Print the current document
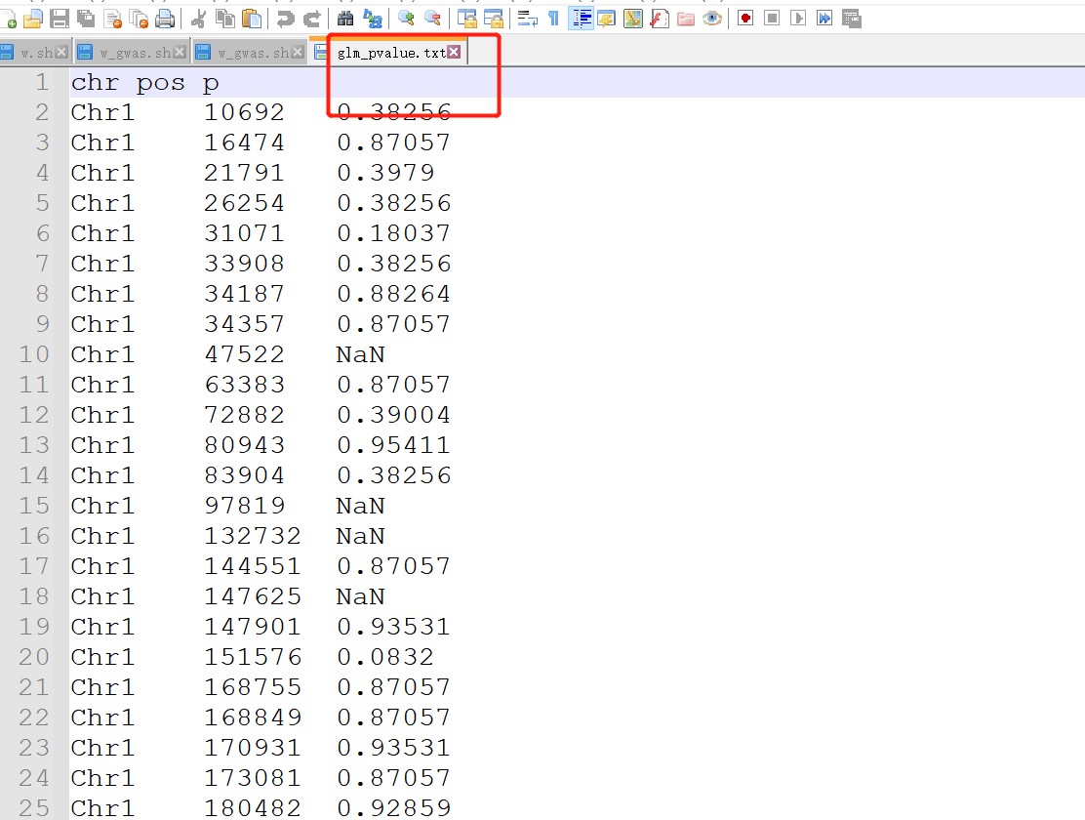 pos(165,19)
